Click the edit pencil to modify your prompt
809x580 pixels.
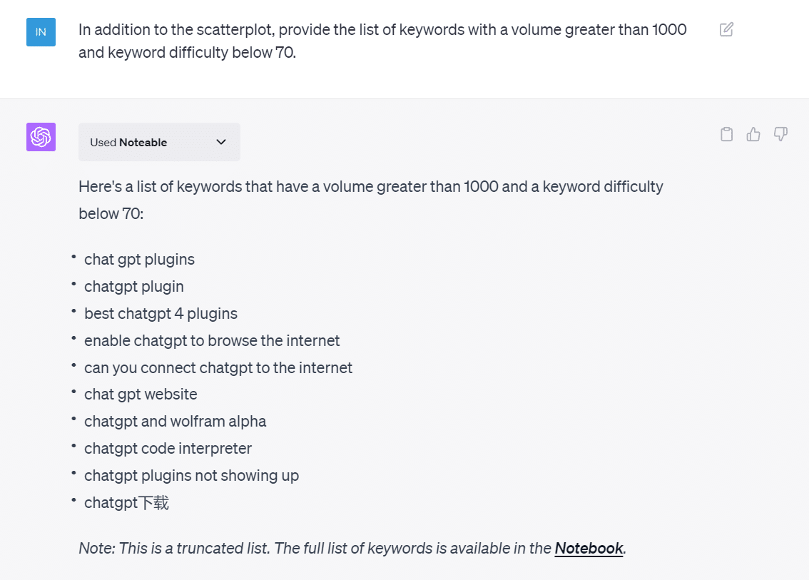tap(726, 29)
